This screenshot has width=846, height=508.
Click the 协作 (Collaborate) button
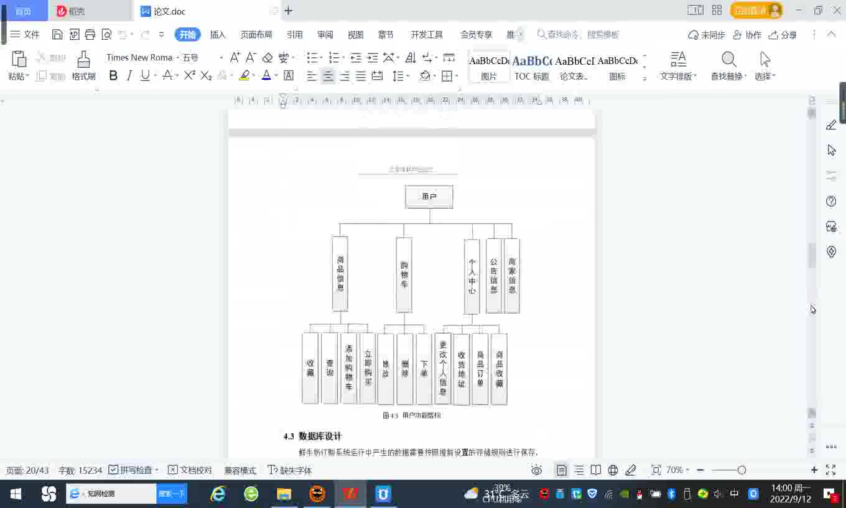[x=747, y=35]
